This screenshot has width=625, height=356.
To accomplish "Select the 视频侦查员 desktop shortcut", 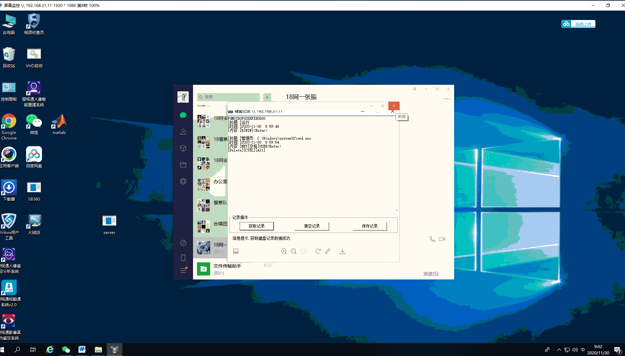I will [x=34, y=24].
